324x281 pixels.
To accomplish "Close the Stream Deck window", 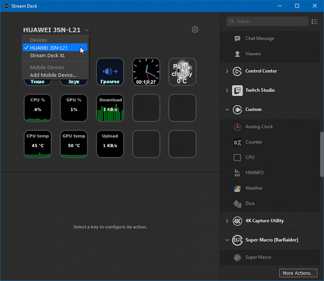I will pos(315,6).
